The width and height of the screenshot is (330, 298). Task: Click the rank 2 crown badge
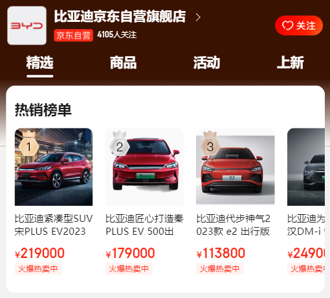tap(120, 144)
